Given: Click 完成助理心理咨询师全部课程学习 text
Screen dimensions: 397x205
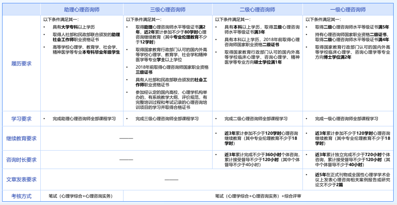Looking at the screenshot, I should point(84,119).
